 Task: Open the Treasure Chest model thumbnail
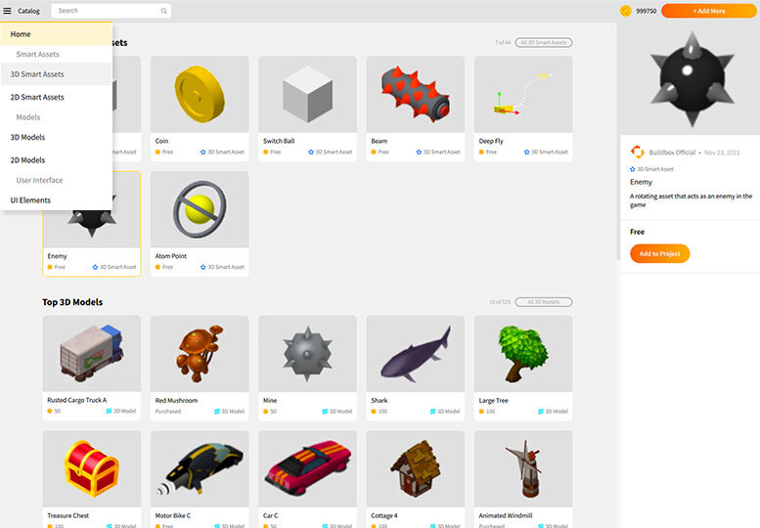tap(92, 469)
